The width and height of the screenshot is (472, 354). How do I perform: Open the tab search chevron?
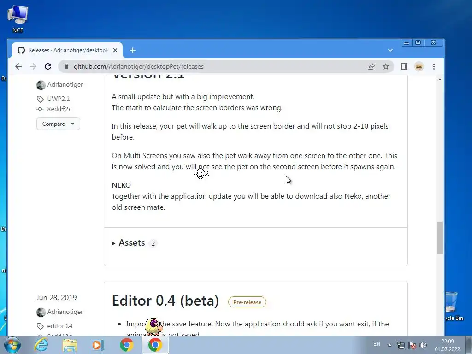click(x=390, y=50)
